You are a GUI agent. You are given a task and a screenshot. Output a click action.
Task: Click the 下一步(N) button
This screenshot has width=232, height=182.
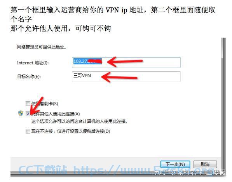coord(175,164)
